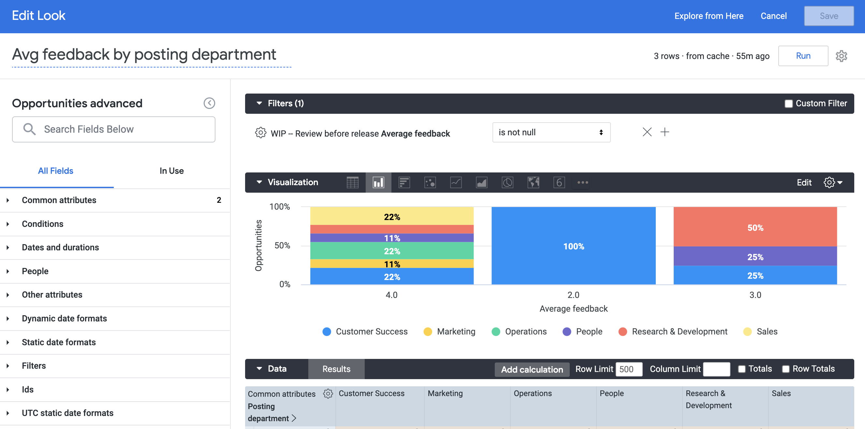Choose the scatterplot visualization
865x429 pixels.
coord(430,183)
